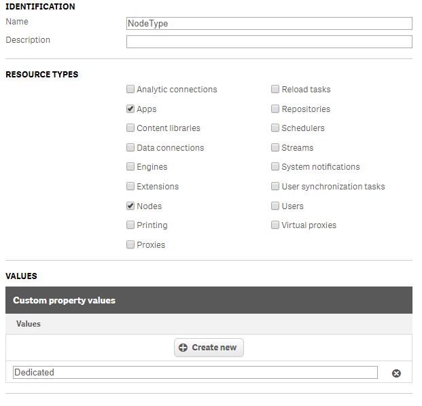Image resolution: width=422 pixels, height=406 pixels.
Task: Enable the Printing checkbox
Action: tap(130, 225)
